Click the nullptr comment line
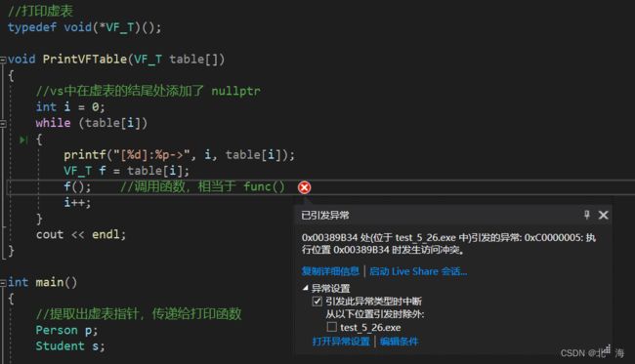Screen dimensions: 635x364 (148, 91)
